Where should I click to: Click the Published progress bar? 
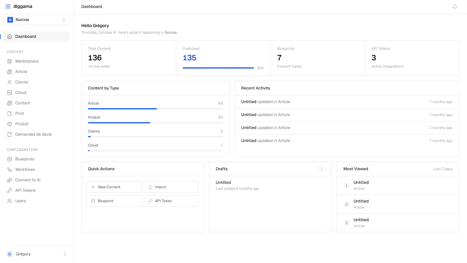[218, 68]
